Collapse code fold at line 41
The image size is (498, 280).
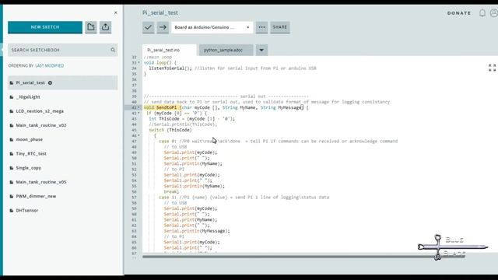[x=139, y=107]
